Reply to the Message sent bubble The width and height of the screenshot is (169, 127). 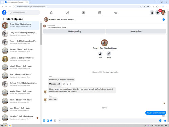(67, 84)
